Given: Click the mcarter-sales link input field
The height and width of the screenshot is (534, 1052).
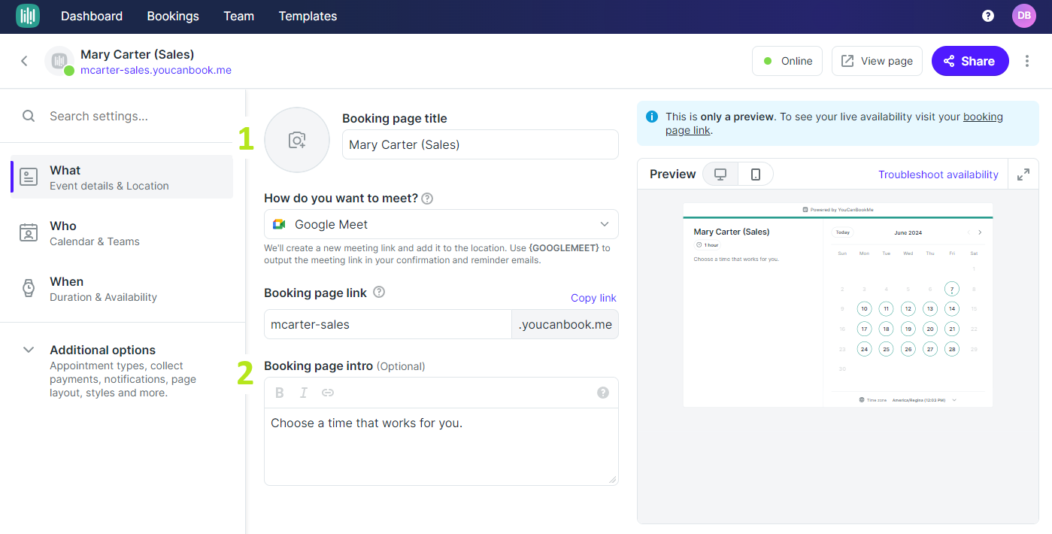Looking at the screenshot, I should pyautogui.click(x=388, y=324).
